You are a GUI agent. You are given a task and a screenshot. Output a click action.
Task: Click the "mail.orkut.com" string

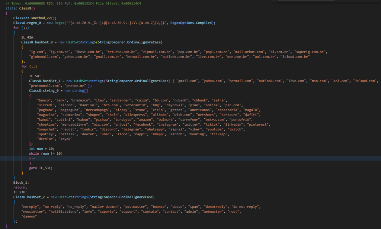point(249,52)
